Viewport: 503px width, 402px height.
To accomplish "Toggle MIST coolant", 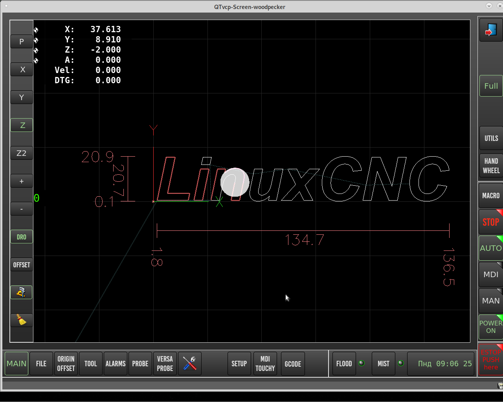I will click(x=384, y=364).
